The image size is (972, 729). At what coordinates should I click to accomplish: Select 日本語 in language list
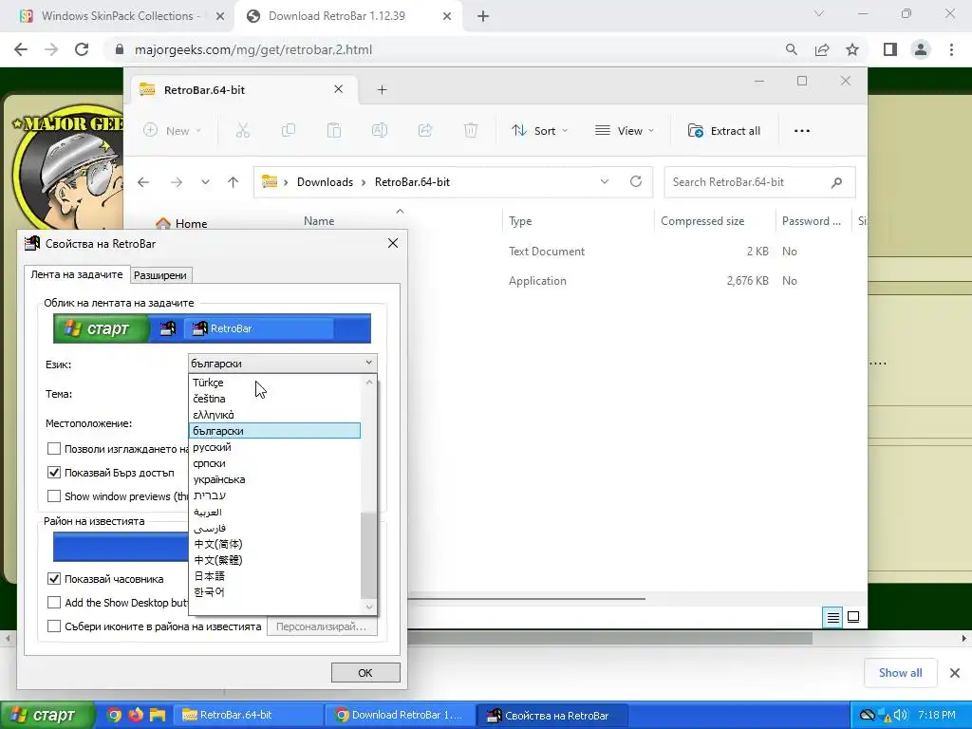click(274, 576)
